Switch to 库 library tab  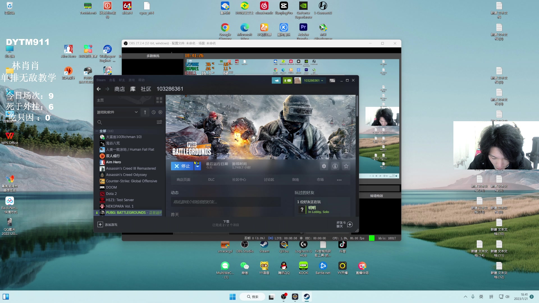[133, 89]
